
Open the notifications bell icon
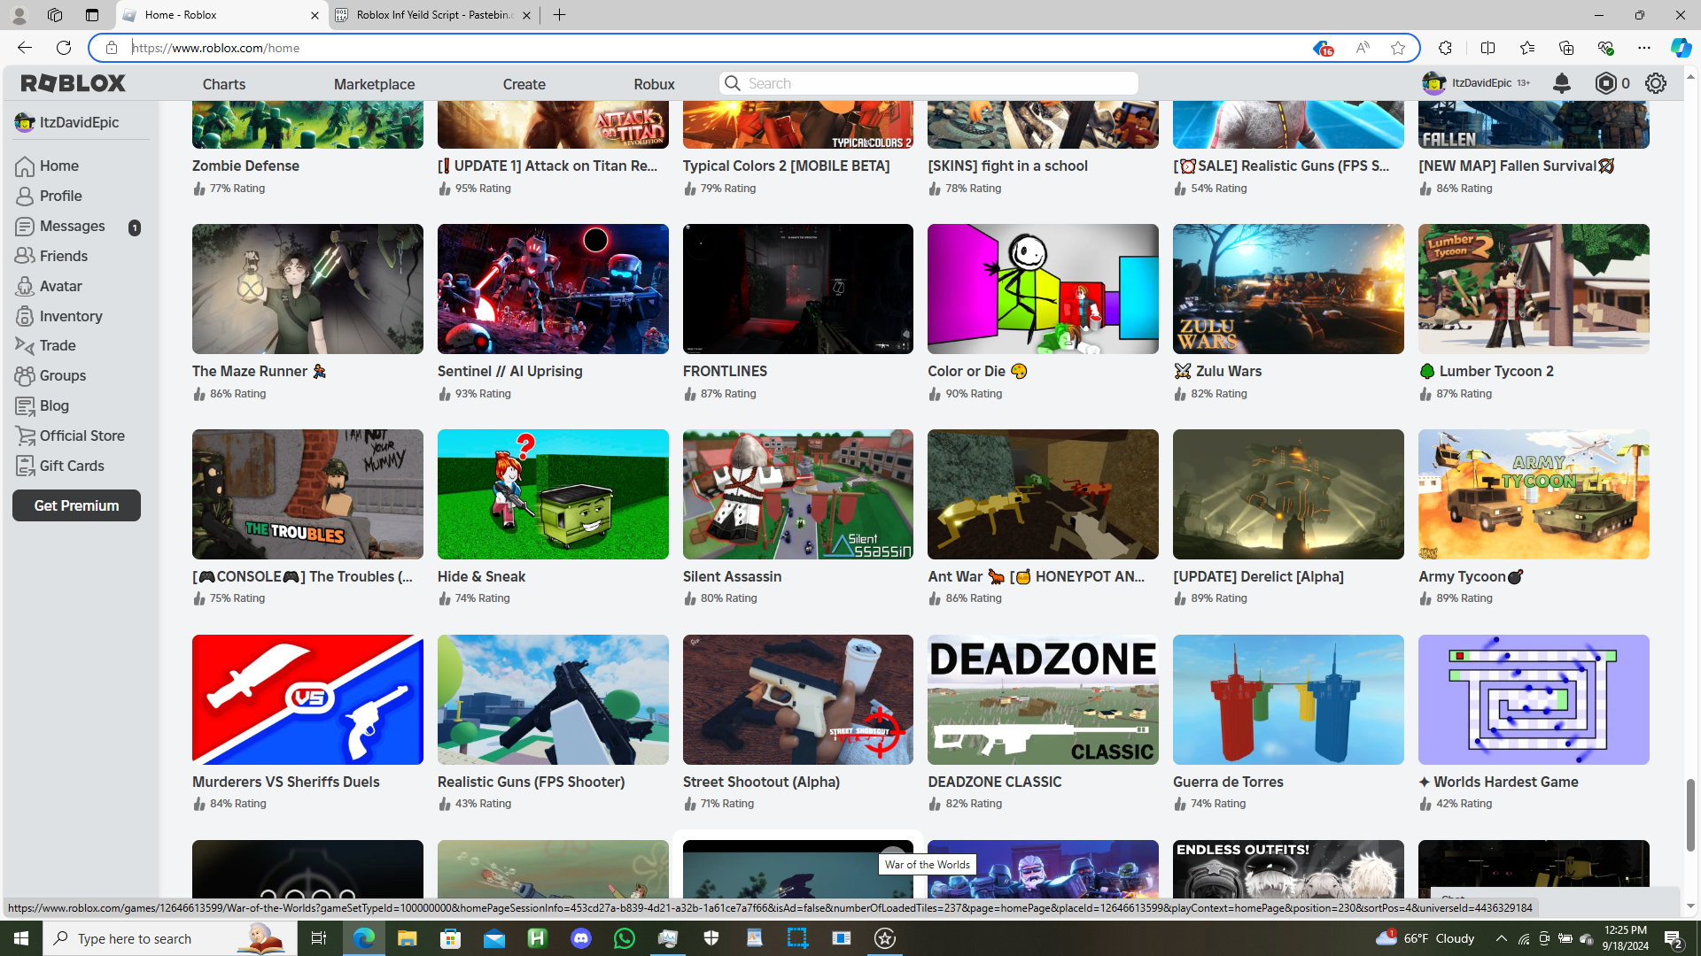[x=1562, y=83]
